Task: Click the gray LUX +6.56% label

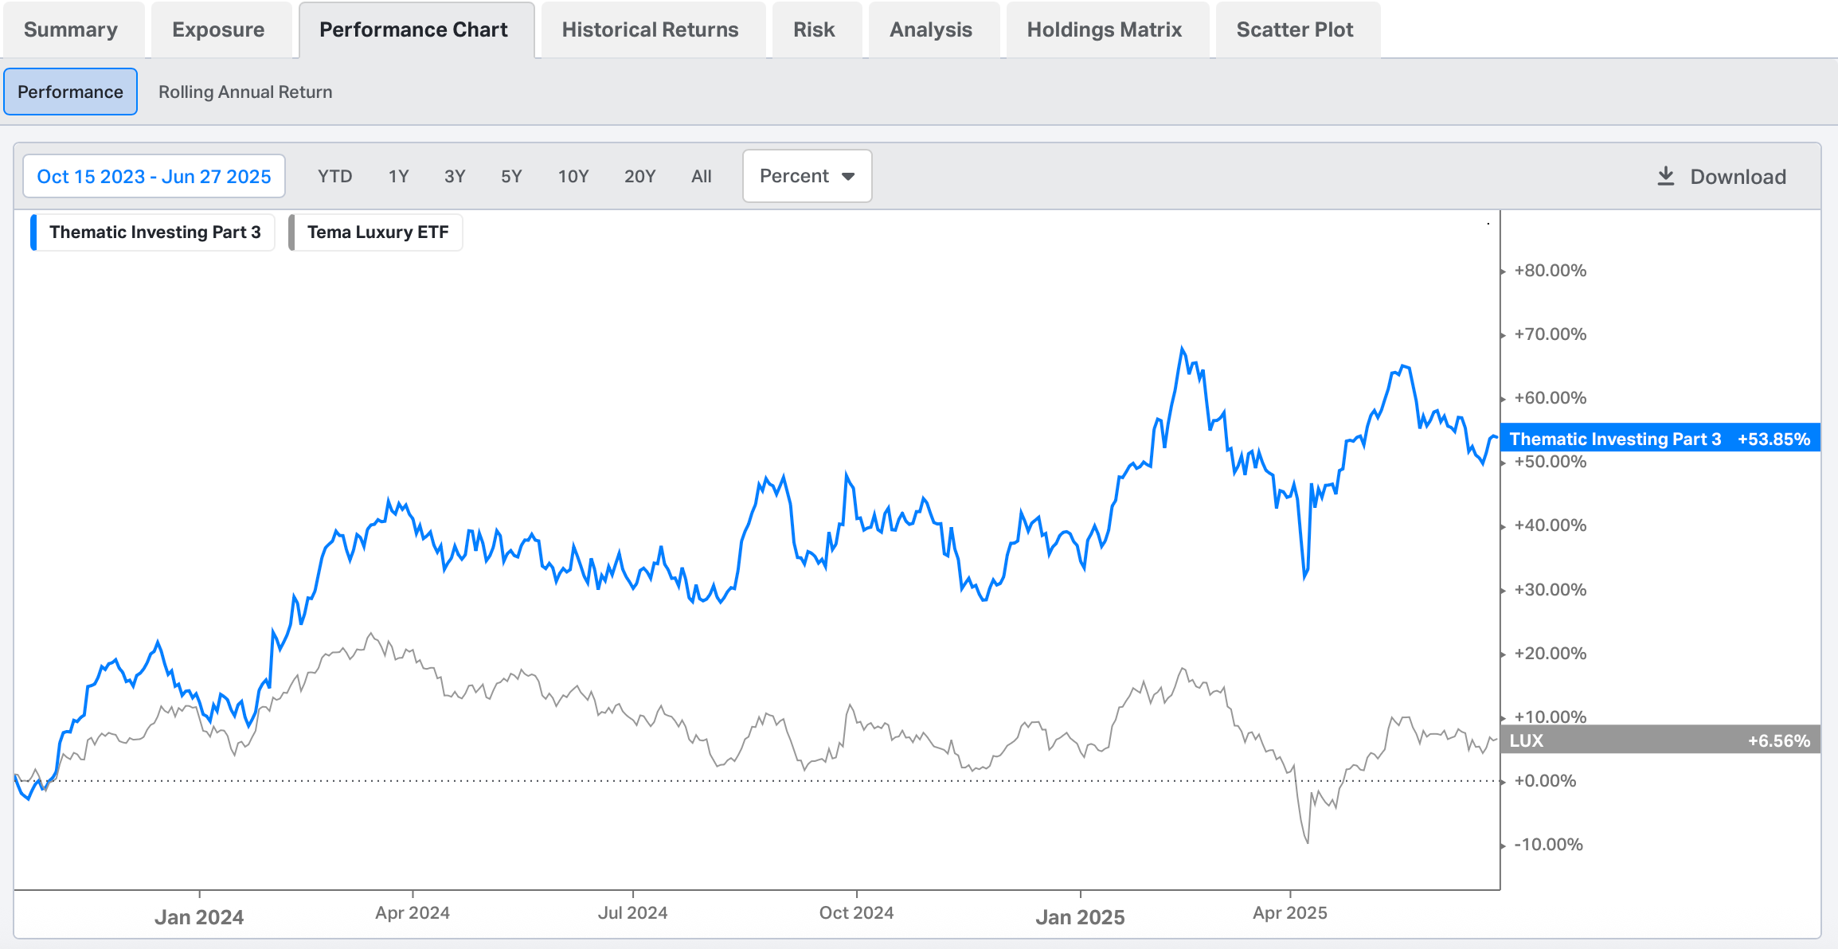Action: tap(1660, 740)
